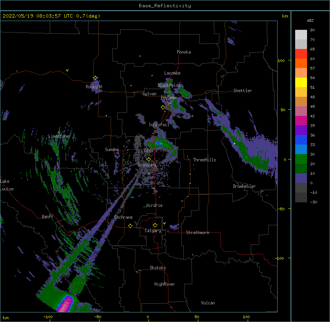
Task: Select the yellow diamond marker above Calgary label
Action: point(155,225)
